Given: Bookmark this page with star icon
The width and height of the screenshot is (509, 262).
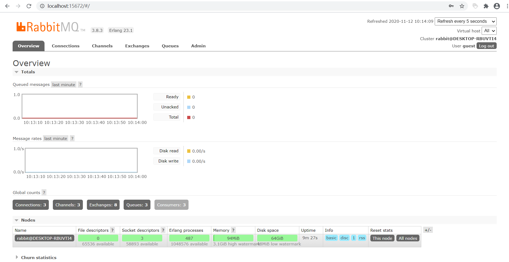Looking at the screenshot, I should 462,6.
